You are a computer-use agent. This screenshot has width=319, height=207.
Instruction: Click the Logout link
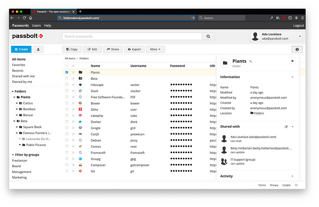tap(298, 26)
